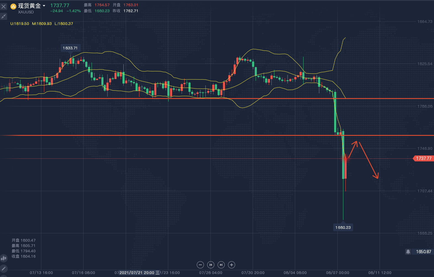Click the 07/28 04:00 time label
434x277 pixels.
[211, 273]
